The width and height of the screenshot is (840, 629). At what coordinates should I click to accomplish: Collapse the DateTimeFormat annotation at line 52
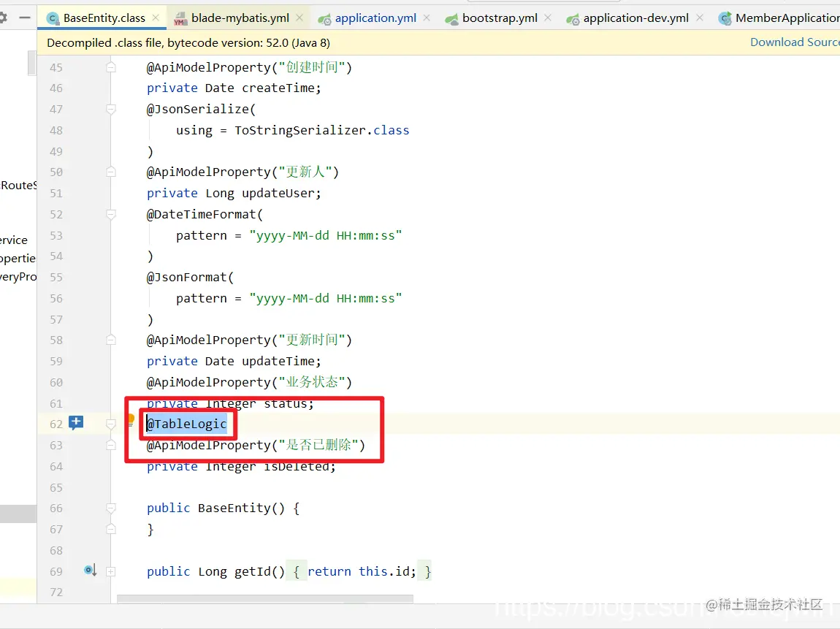[111, 214]
